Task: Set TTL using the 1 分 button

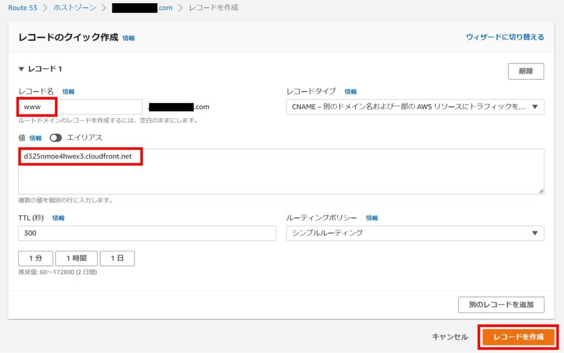Action: point(36,258)
